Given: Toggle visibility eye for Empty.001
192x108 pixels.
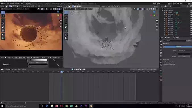Looking at the screenshot, I should (x=191, y=15).
